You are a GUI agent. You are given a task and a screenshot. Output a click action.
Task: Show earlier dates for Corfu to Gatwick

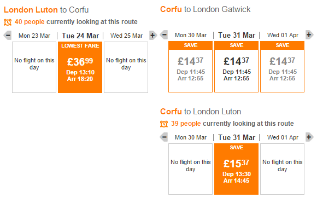pyautogui.click(x=164, y=35)
